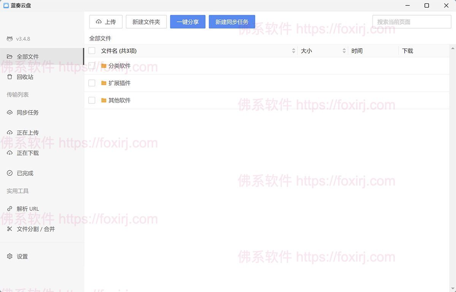Click the folder icon beside 分类软件
456x292 pixels.
point(104,65)
